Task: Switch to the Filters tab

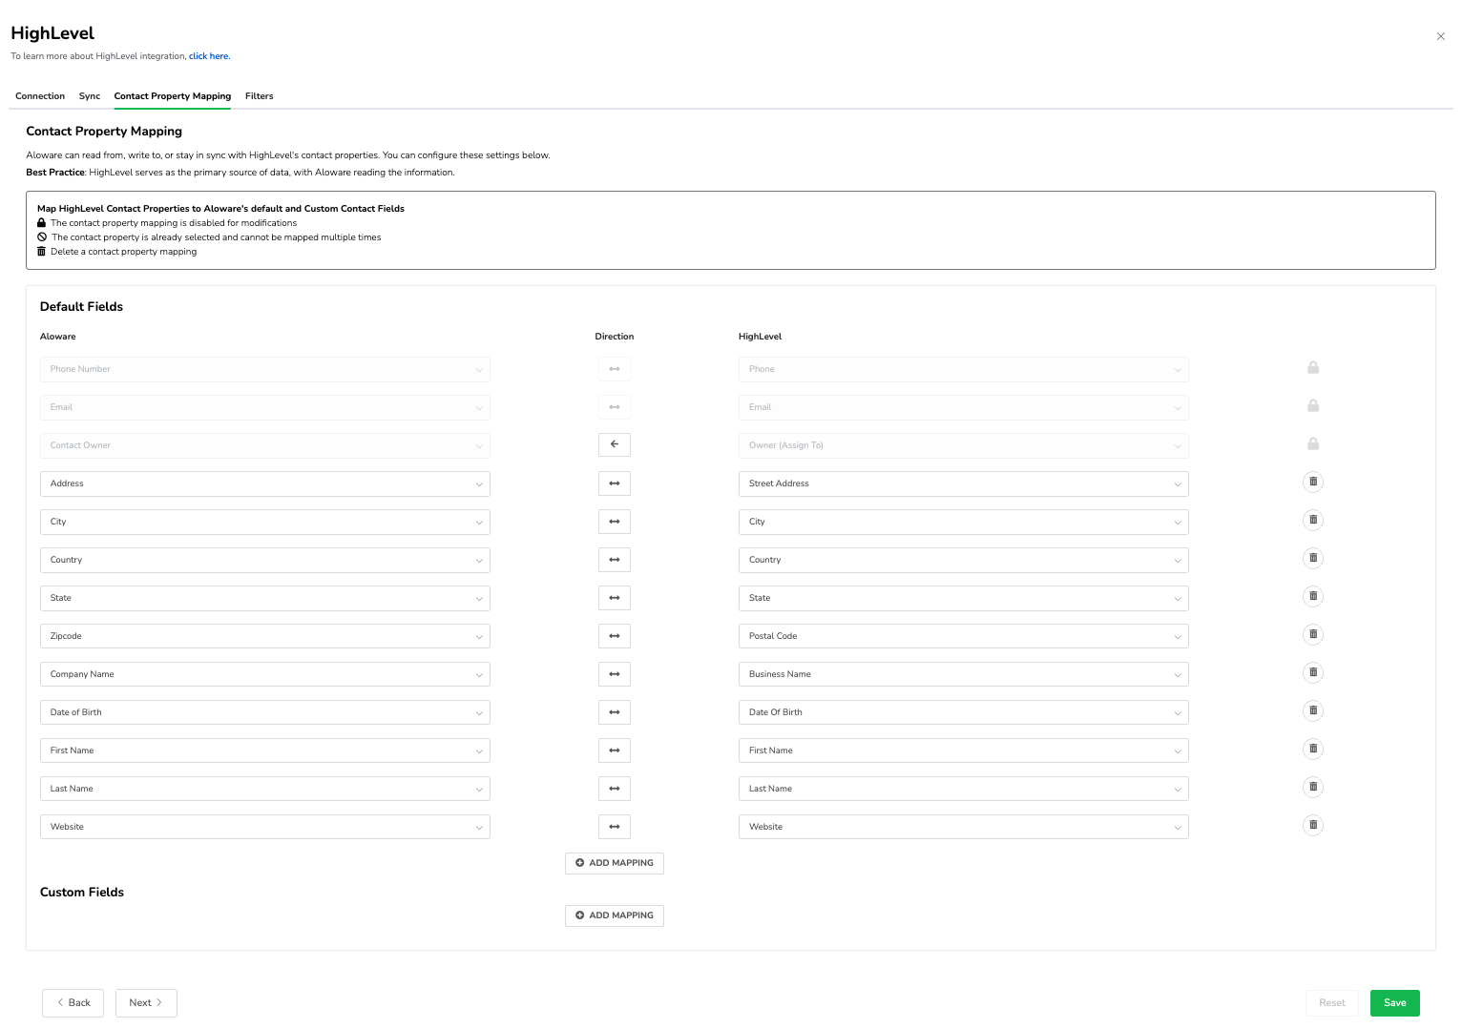Action: [260, 96]
